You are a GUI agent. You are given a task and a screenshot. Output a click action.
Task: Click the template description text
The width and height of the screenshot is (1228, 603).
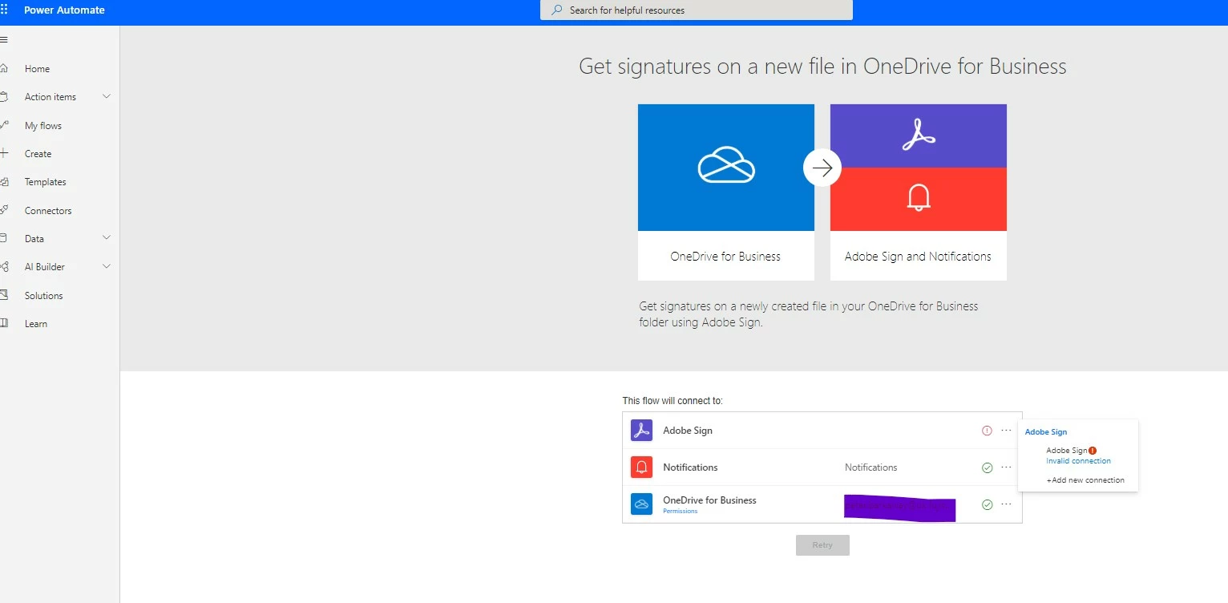(809, 314)
